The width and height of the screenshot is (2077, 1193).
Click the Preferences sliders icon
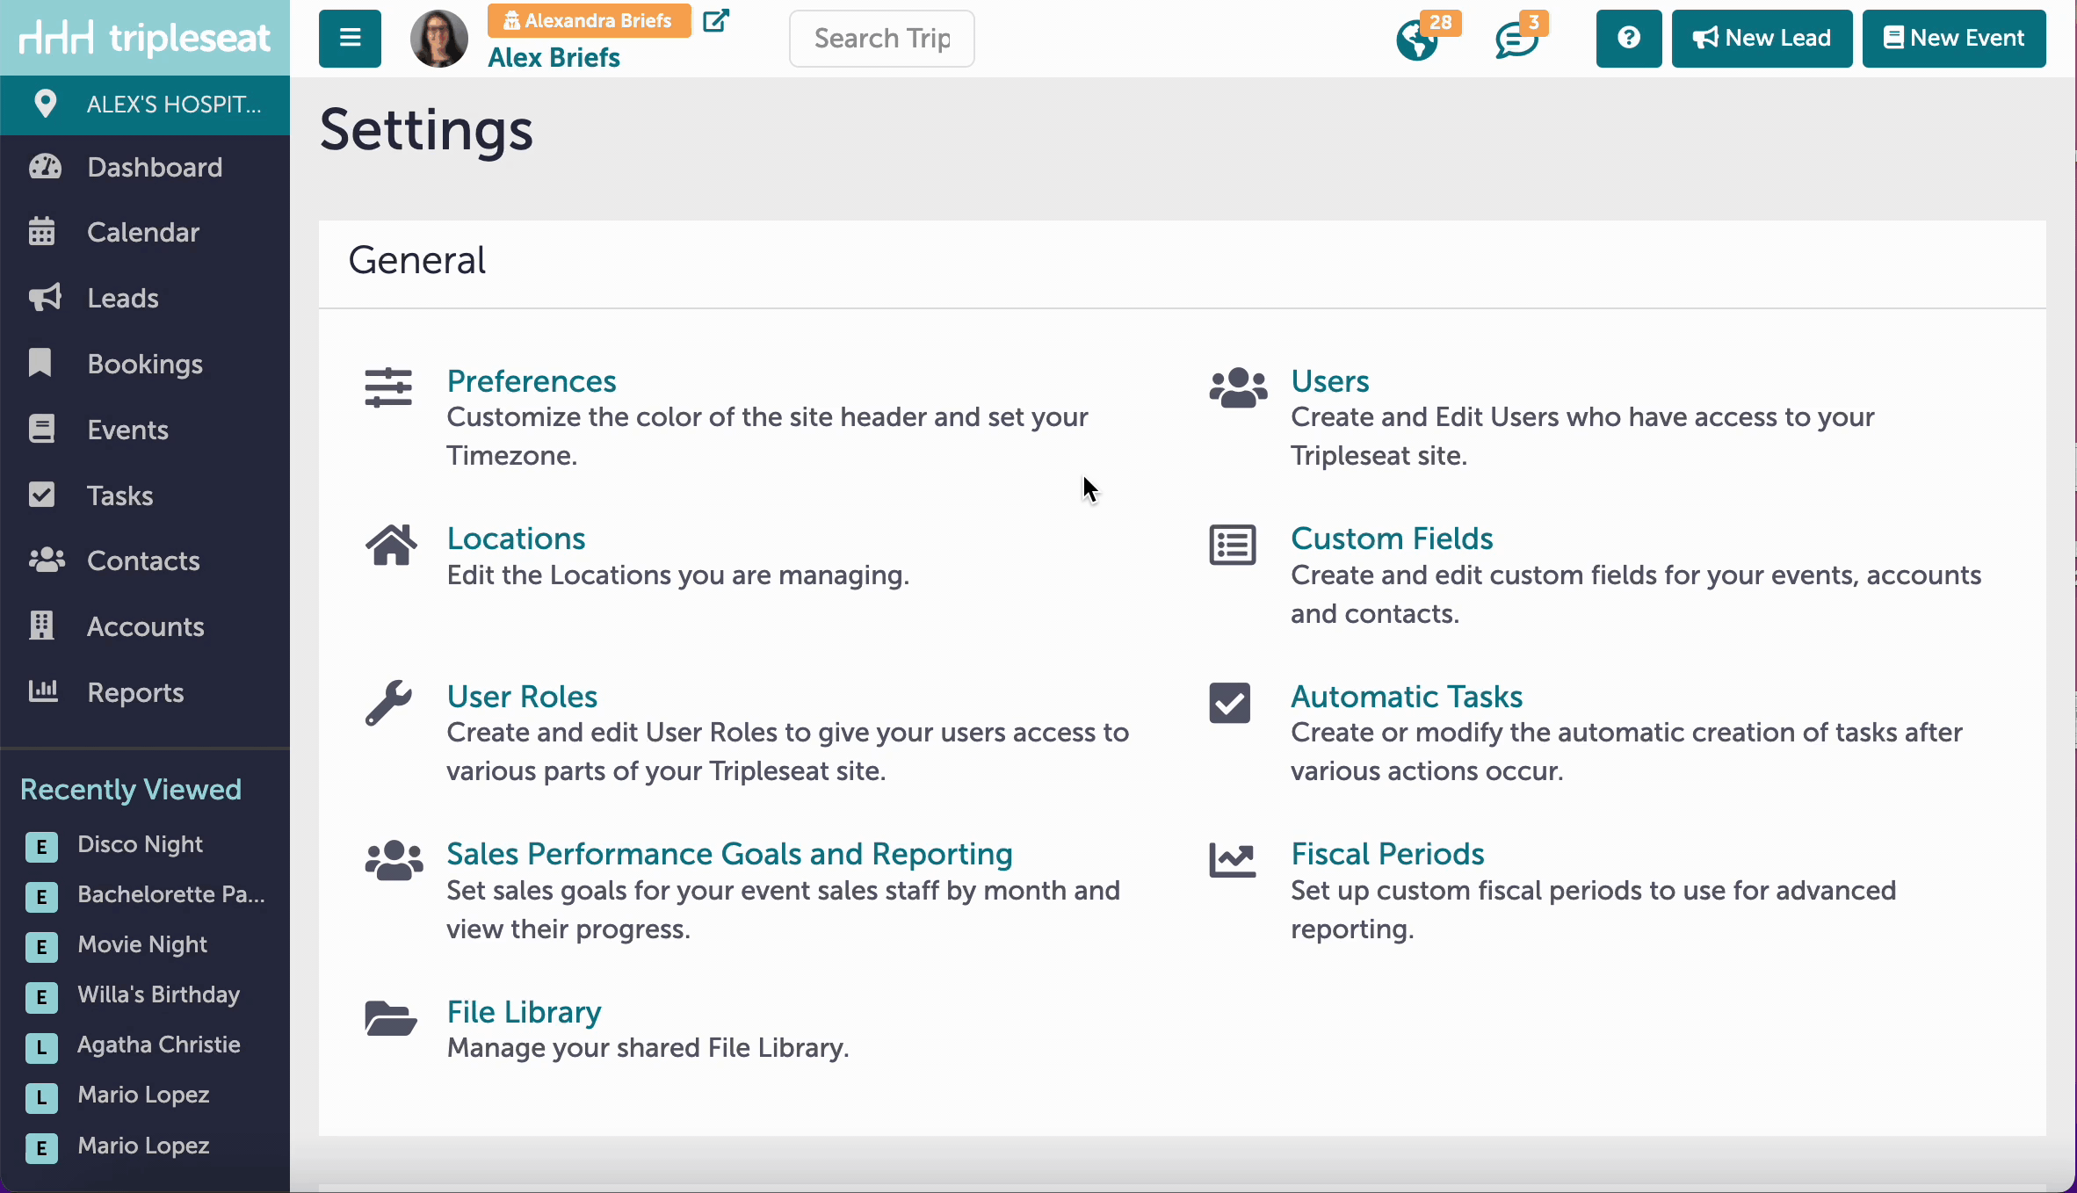(x=388, y=387)
